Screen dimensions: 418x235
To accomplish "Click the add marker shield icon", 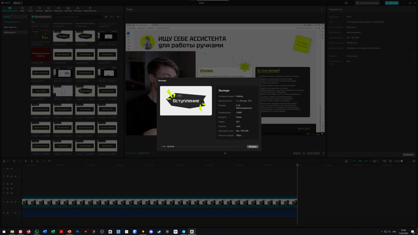I will 49,161.
